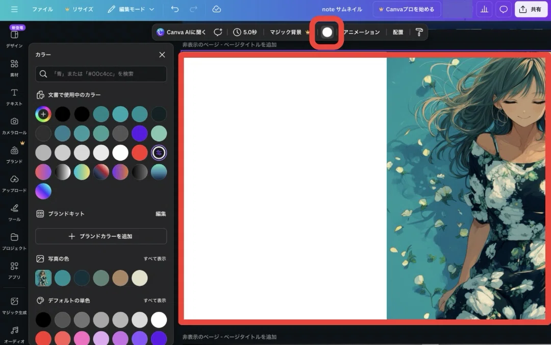Open アニメーション options
This screenshot has height=345, width=551.
[362, 32]
